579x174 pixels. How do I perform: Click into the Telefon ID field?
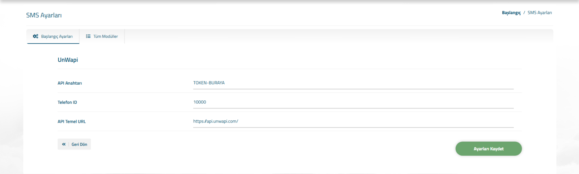coord(353,102)
